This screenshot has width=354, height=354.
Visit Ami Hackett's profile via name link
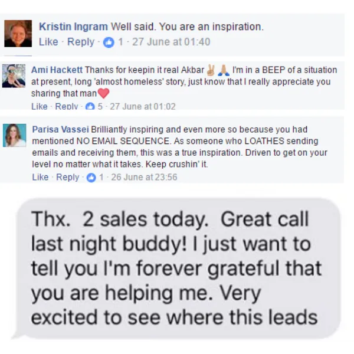click(57, 70)
